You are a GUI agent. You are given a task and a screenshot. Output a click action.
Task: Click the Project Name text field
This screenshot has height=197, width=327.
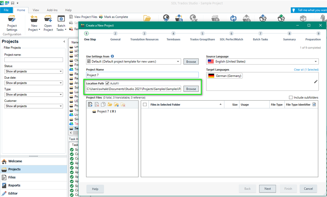coord(142,75)
